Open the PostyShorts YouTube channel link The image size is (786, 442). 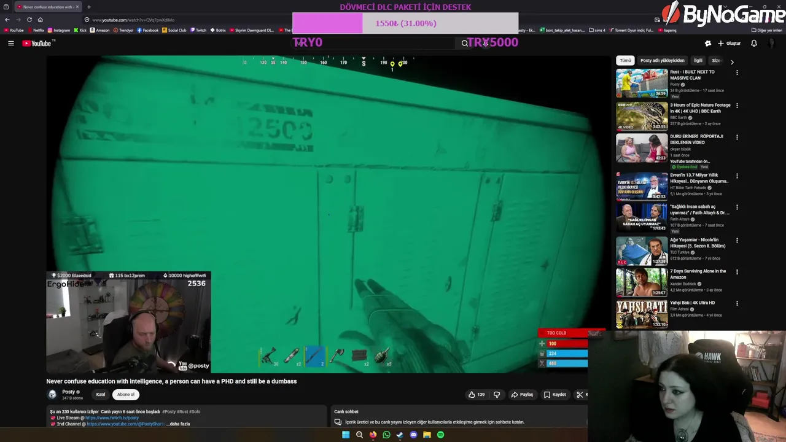pyautogui.click(x=125, y=424)
